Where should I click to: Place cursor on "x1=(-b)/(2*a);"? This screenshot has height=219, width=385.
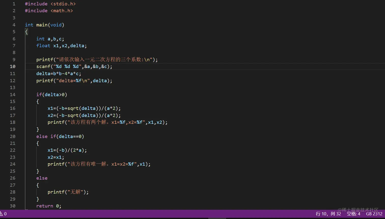coord(67,150)
